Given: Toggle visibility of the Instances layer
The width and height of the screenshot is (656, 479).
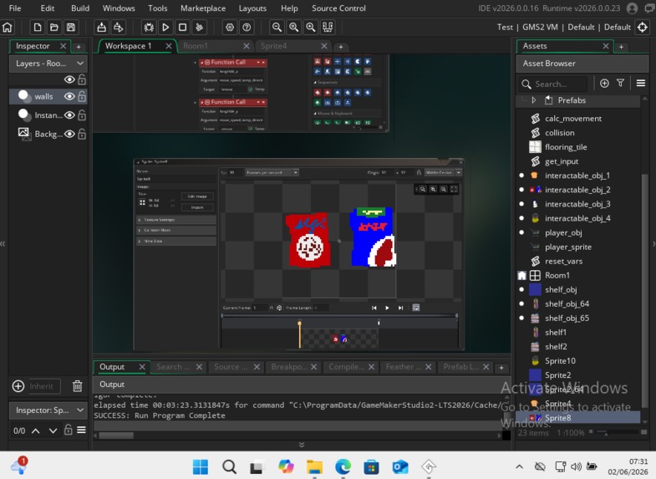Looking at the screenshot, I should coord(69,115).
